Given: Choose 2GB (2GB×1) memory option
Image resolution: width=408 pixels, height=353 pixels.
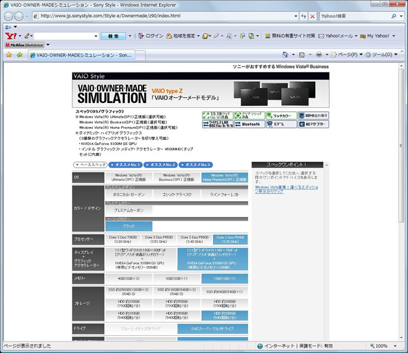Looking at the screenshot, I should (177, 278).
